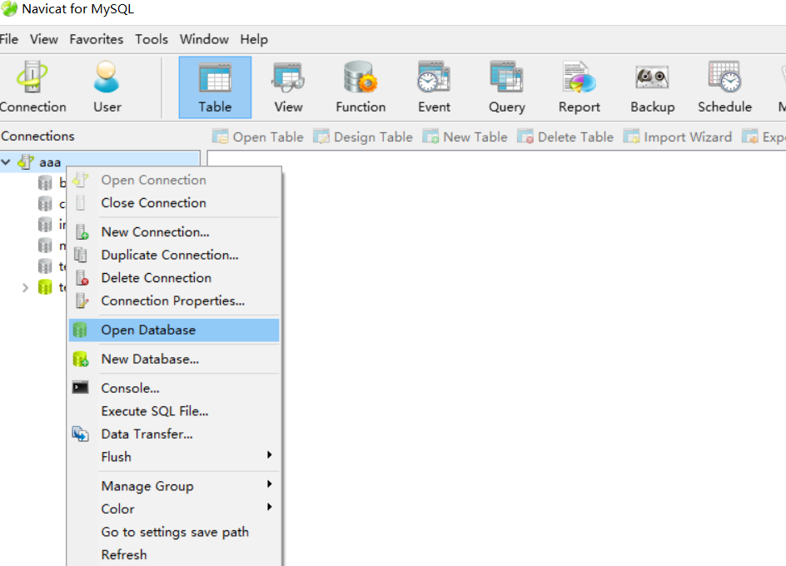This screenshot has height=566, width=786.
Task: Open the Report toolbar icon
Action: tap(579, 77)
